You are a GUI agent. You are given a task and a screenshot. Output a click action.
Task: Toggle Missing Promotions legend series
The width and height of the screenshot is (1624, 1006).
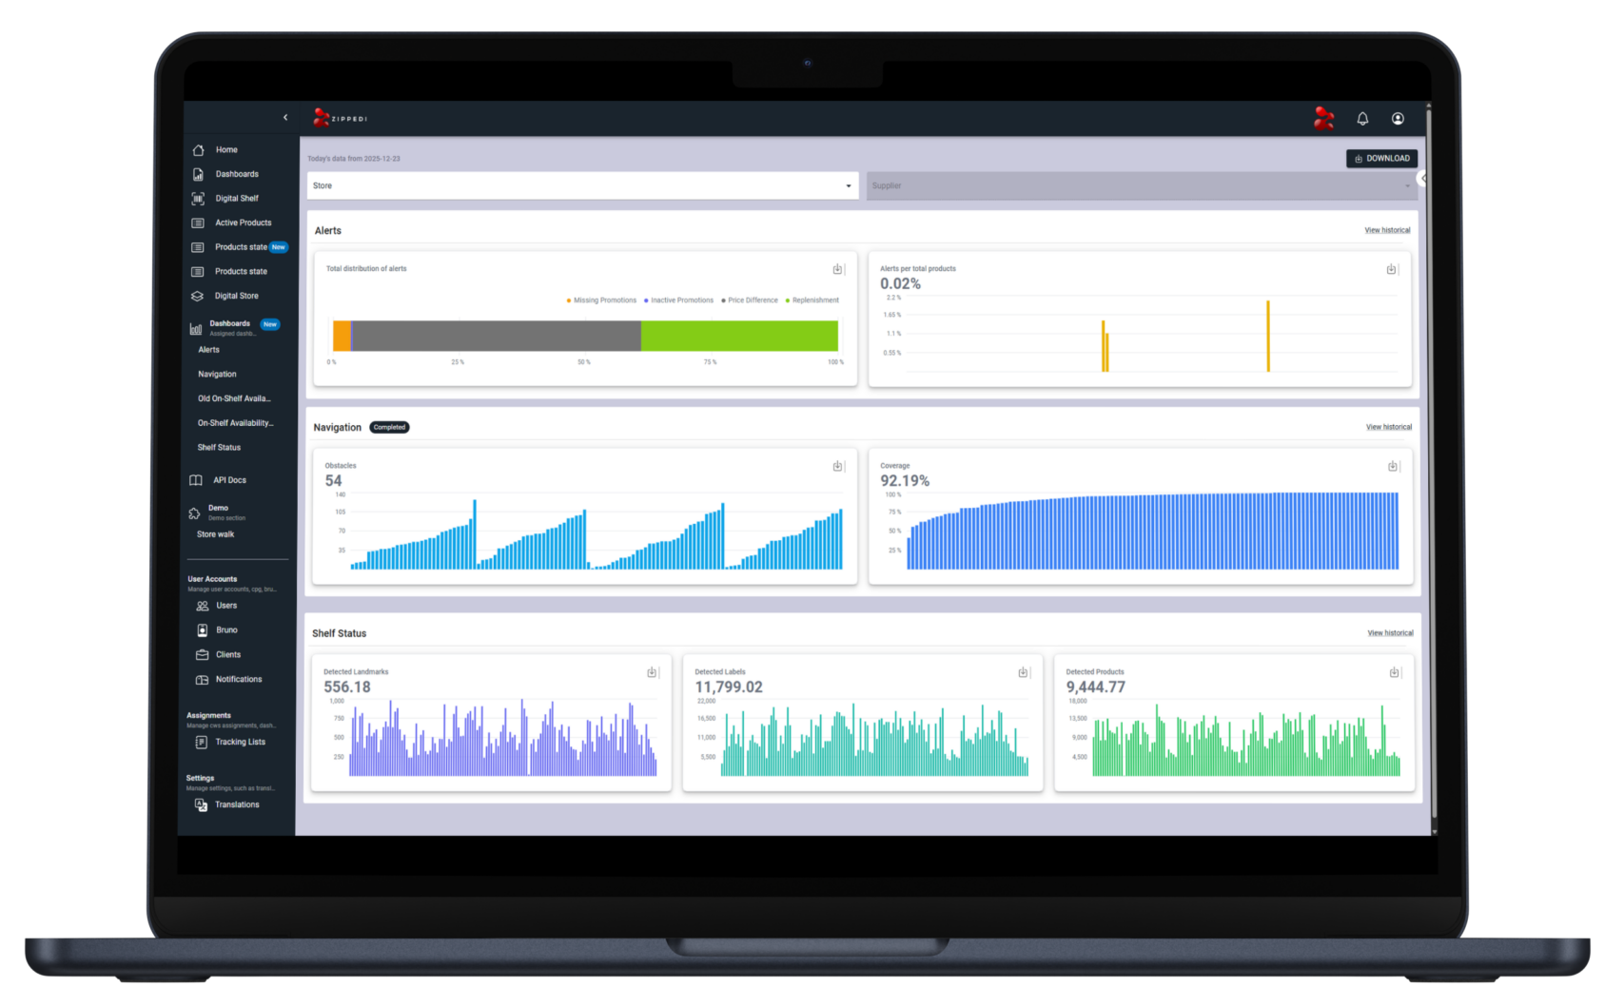coord(604,300)
